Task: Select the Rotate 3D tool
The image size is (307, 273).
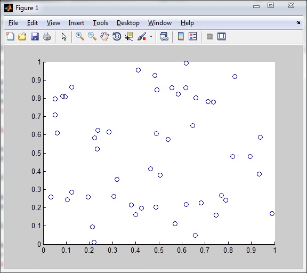Action: point(117,36)
